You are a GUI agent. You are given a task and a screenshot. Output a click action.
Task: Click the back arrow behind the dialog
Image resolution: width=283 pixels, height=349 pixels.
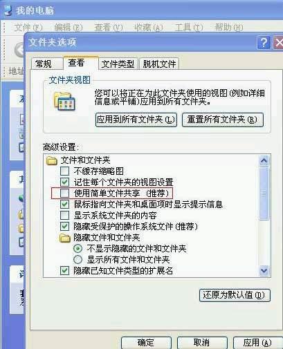19,50
